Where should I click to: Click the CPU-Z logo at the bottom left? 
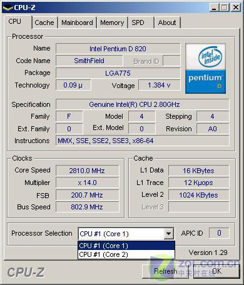pyautogui.click(x=26, y=272)
